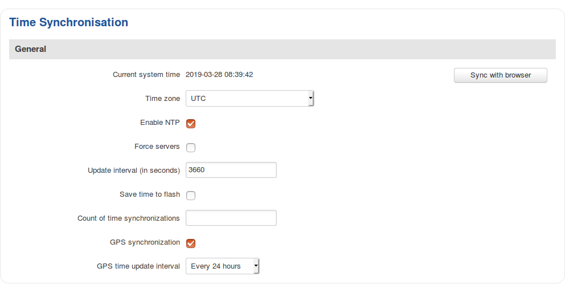Screen dimensions: 565x292
Task: Expand the GPS time update interval dropdown
Action: (x=222, y=266)
